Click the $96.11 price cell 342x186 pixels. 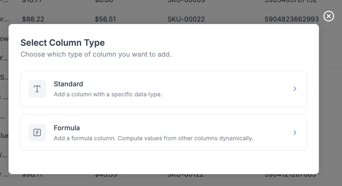click(33, 175)
